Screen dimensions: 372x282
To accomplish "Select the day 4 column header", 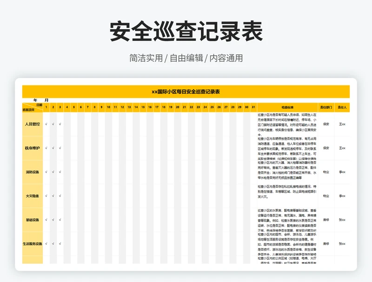I will pyautogui.click(x=67, y=107).
